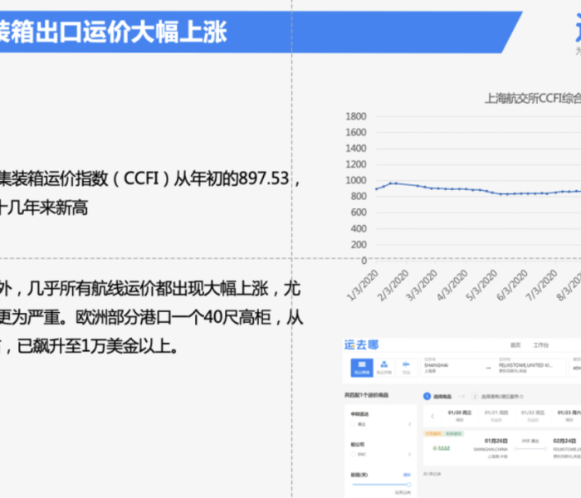This screenshot has height=498, width=581.
Task: Click the 1800 y-axis value
Action: tap(356, 116)
